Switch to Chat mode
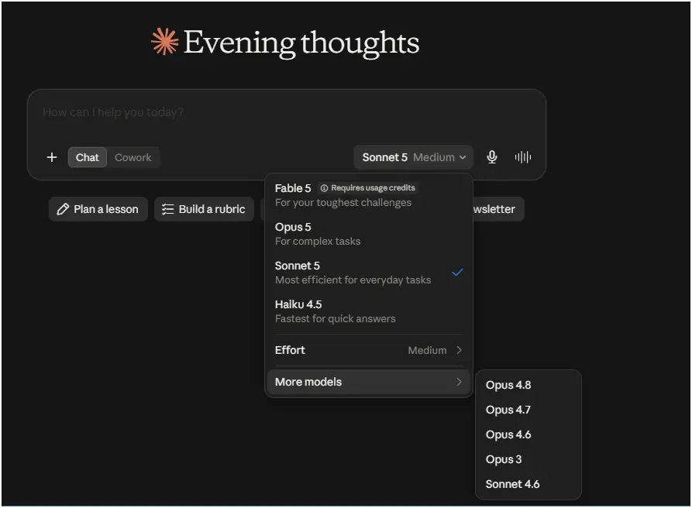Image resolution: width=692 pixels, height=508 pixels. [x=88, y=157]
